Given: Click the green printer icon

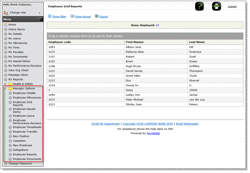Looking at the screenshot, I should click(217, 6).
